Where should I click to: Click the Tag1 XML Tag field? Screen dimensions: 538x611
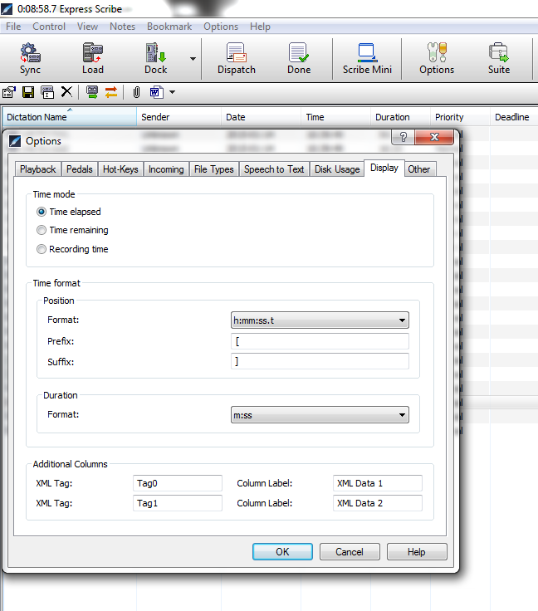(x=177, y=503)
